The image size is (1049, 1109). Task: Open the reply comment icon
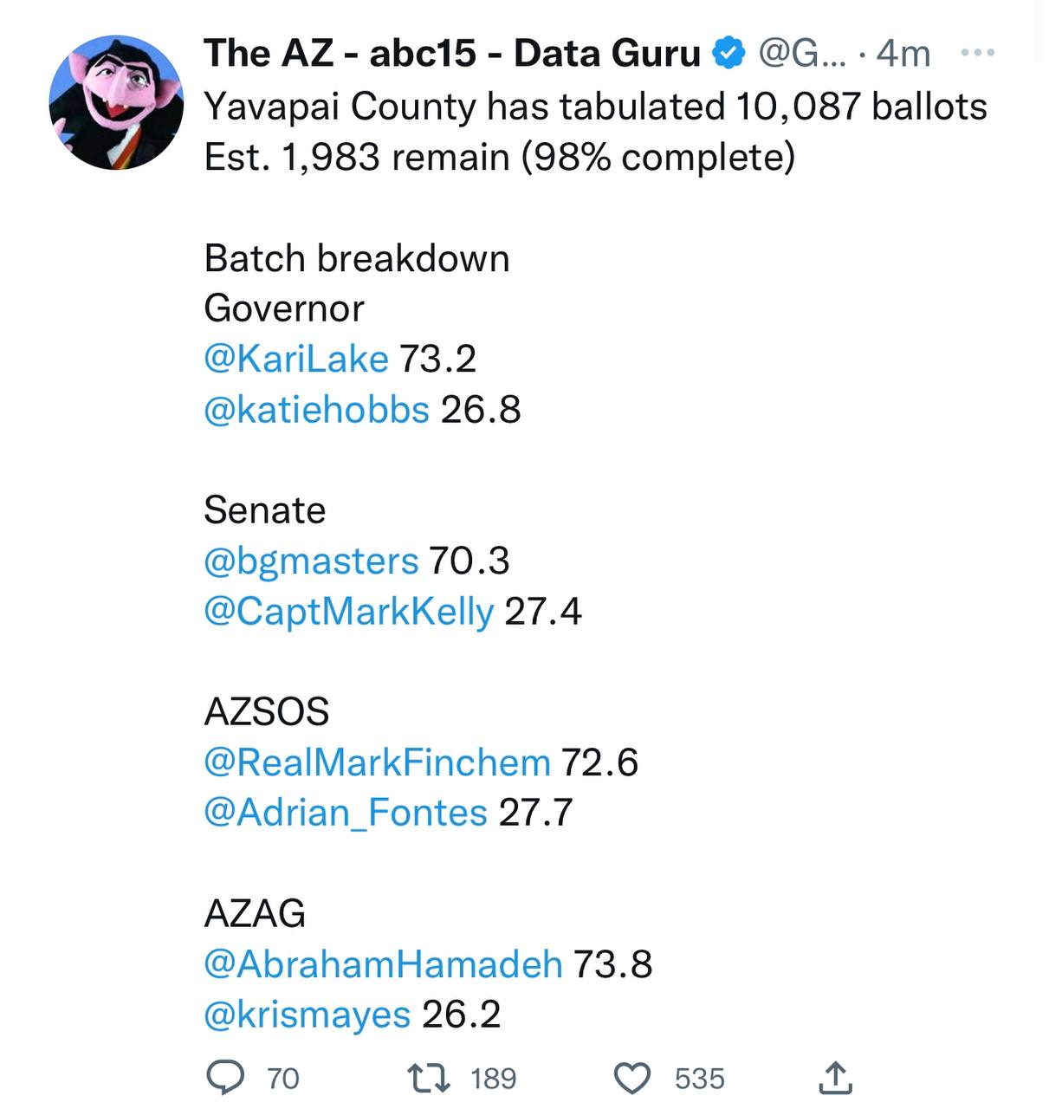coord(227,1078)
